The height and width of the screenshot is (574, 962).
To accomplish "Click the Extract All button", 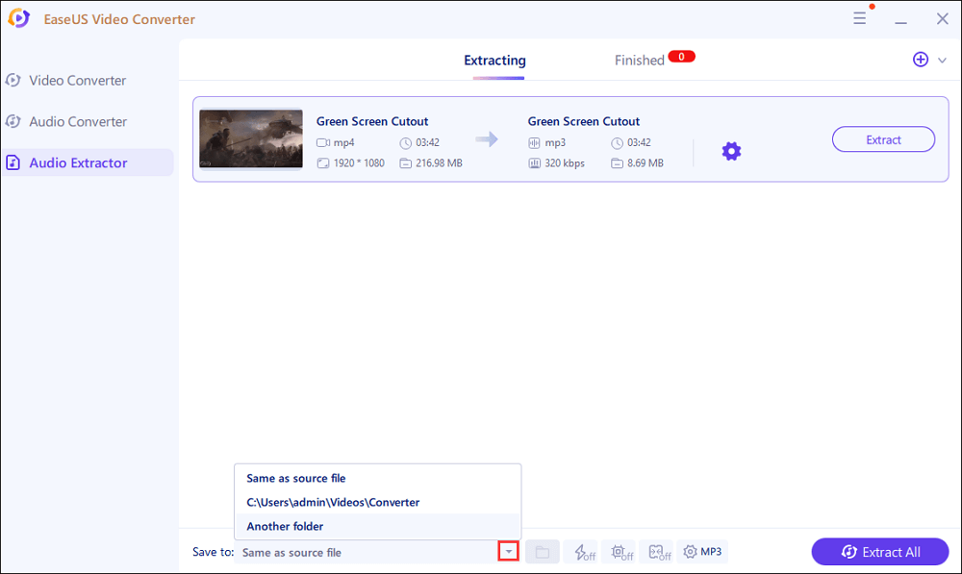I will (x=880, y=552).
